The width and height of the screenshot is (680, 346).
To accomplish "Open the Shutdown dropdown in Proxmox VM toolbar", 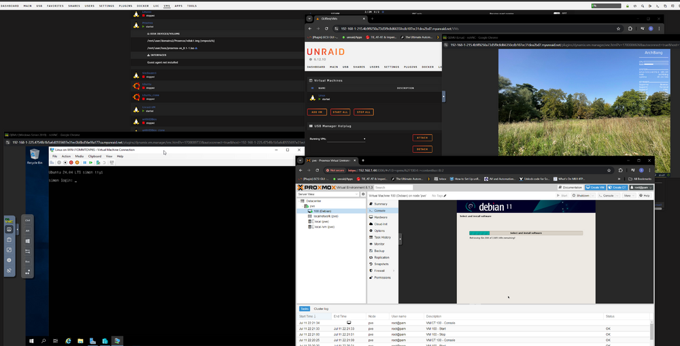I will coord(593,196).
